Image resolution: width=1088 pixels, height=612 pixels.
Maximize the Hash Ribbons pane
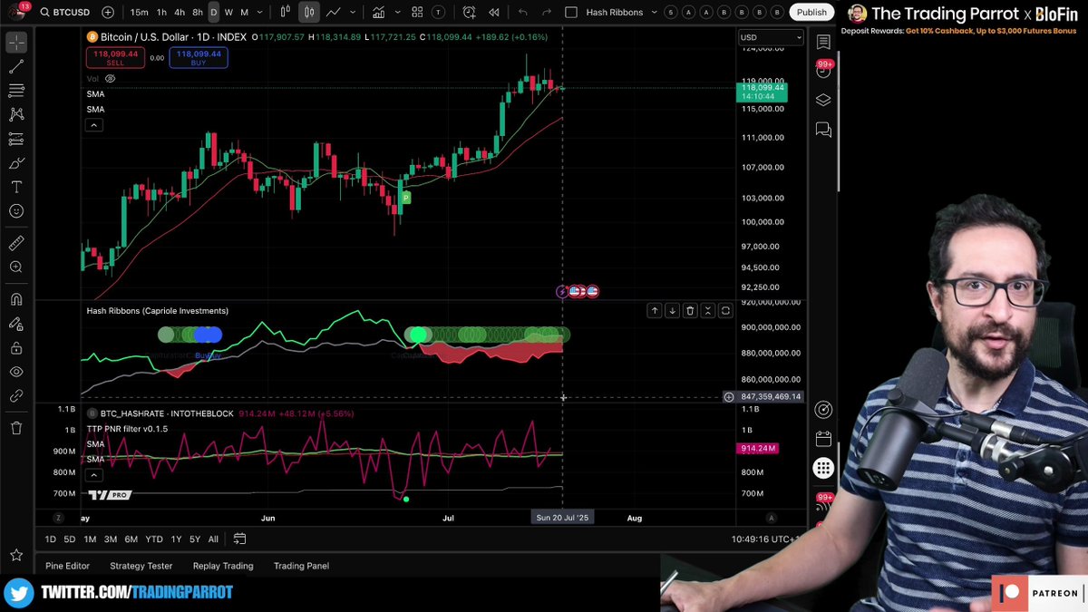click(x=725, y=311)
